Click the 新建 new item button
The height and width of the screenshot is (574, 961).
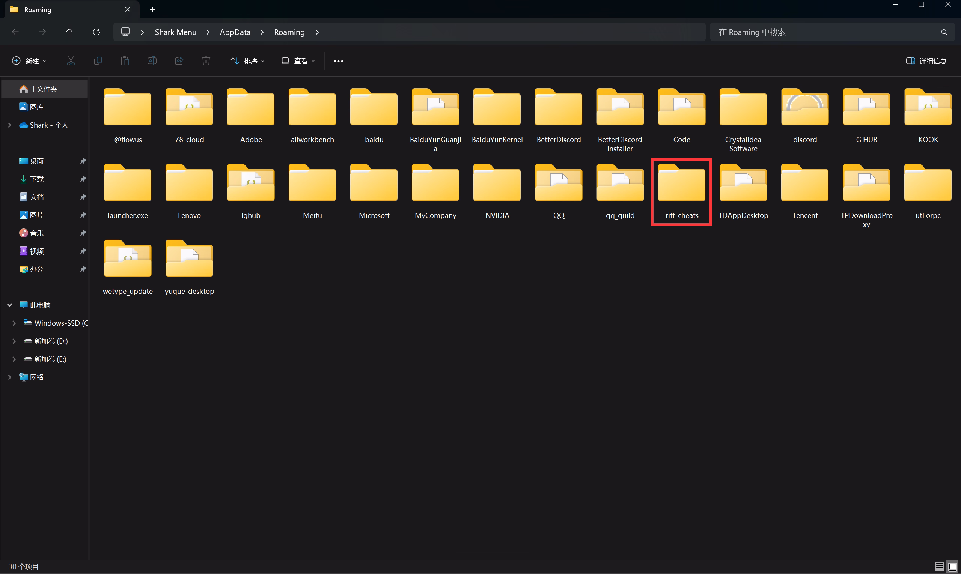coord(29,61)
